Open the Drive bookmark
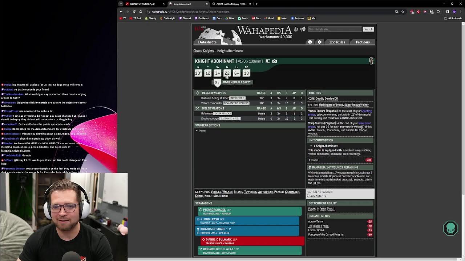 [x=230, y=18]
